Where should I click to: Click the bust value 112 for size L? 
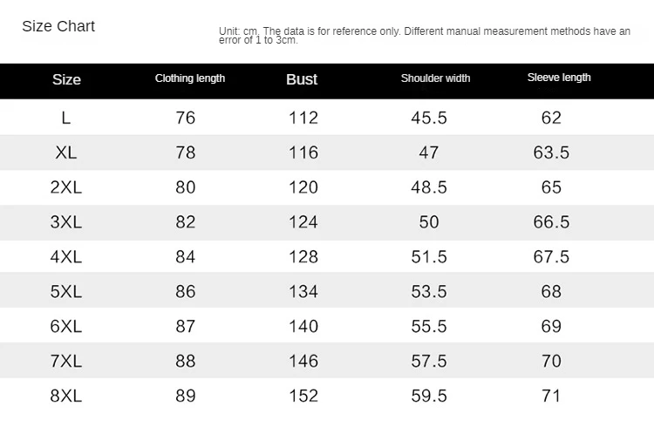303,118
